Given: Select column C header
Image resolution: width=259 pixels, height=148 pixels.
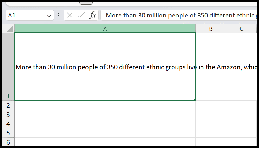Looking at the screenshot, I should coord(241,28).
